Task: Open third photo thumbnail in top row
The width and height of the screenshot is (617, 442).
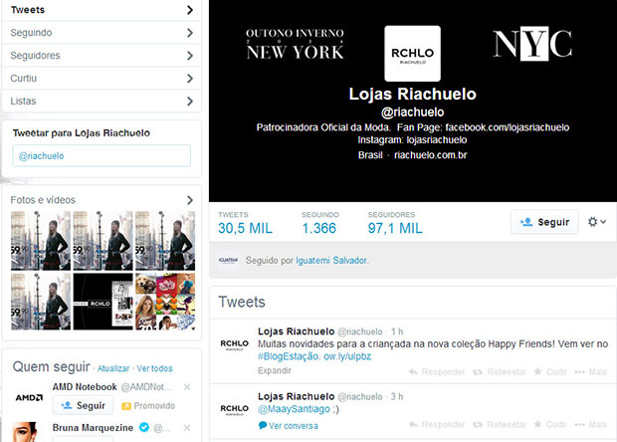Action: point(165,241)
